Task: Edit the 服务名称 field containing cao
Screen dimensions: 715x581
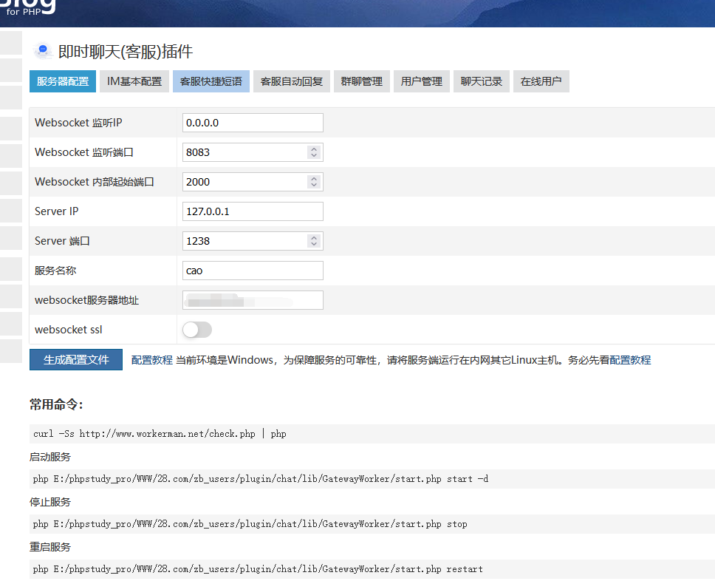Action: click(253, 271)
